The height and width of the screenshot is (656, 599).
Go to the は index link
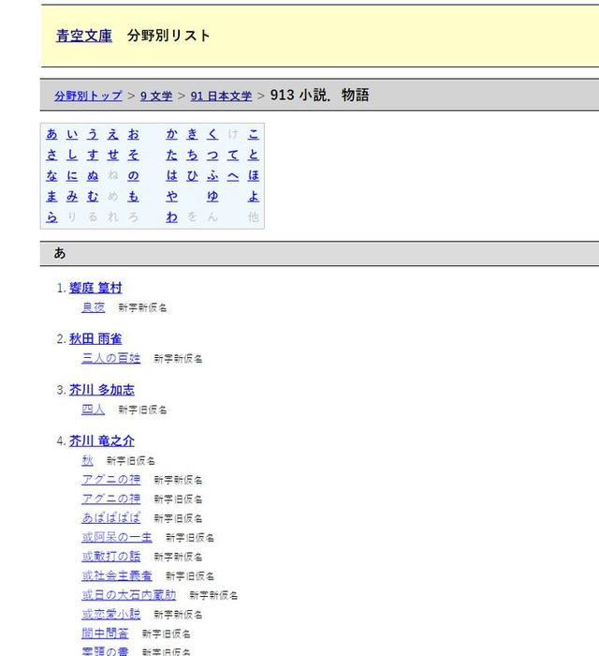pos(171,175)
